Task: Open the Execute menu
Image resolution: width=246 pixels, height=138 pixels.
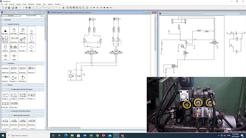Action: pos(12,4)
